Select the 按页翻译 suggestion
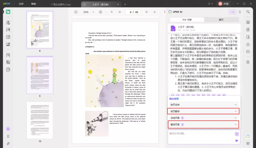The width and height of the screenshot is (256, 148). pos(203,111)
